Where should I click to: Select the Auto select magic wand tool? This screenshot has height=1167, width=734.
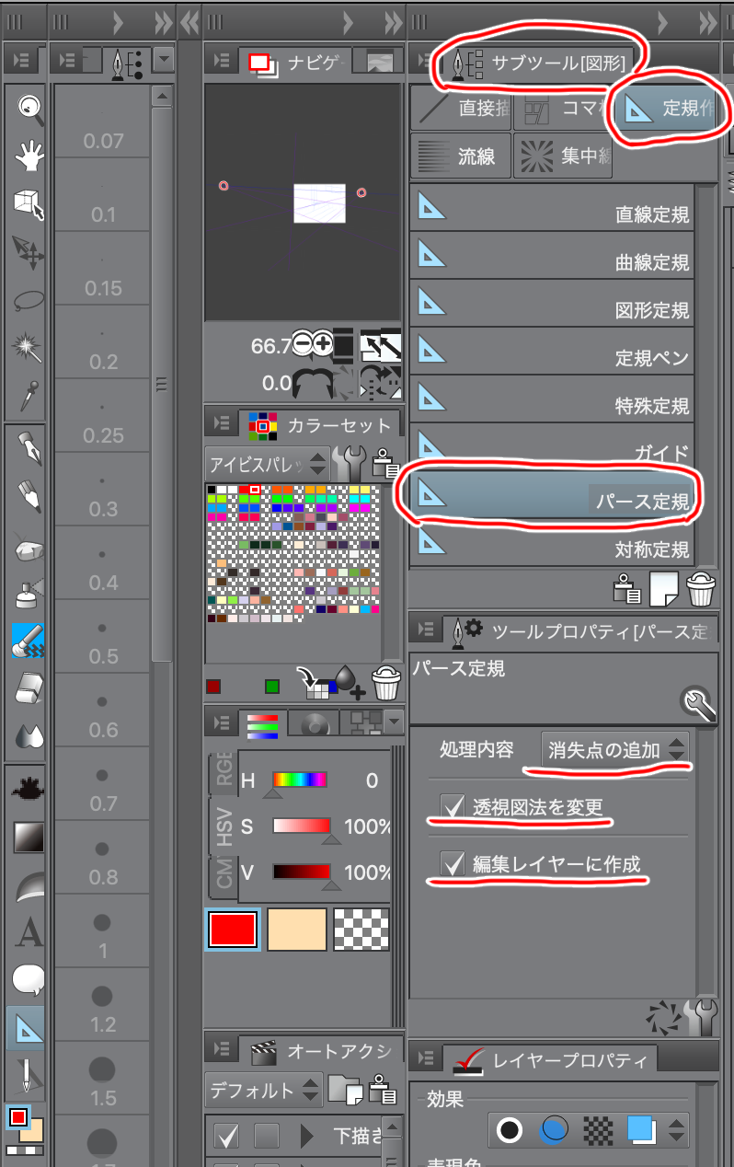[x=29, y=349]
